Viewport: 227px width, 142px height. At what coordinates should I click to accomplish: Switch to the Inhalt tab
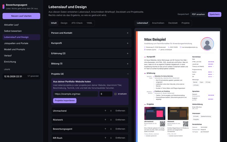coord(54,23)
